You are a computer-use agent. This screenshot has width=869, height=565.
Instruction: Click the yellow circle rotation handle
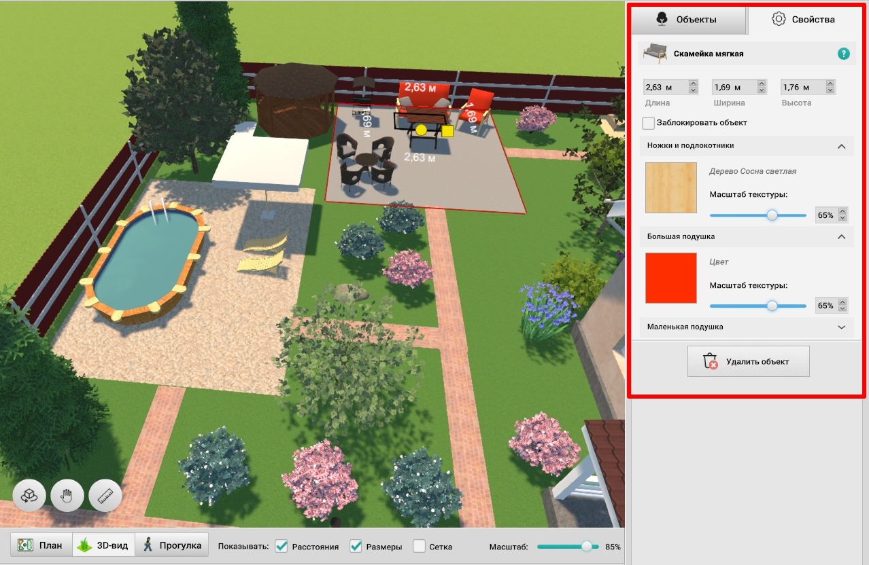point(421,130)
